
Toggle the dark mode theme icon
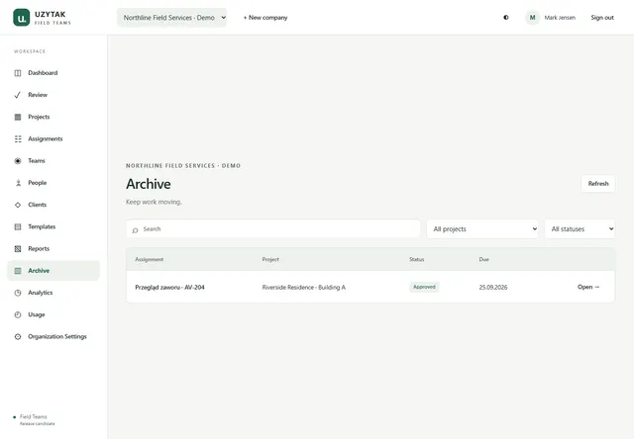click(x=506, y=18)
